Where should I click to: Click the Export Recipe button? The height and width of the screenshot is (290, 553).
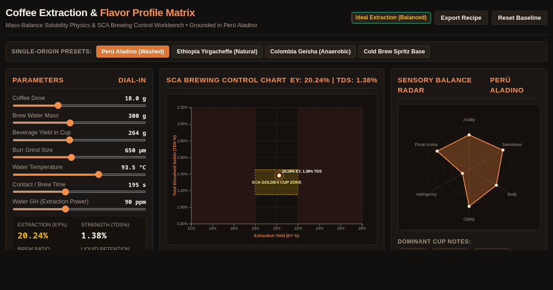(461, 18)
